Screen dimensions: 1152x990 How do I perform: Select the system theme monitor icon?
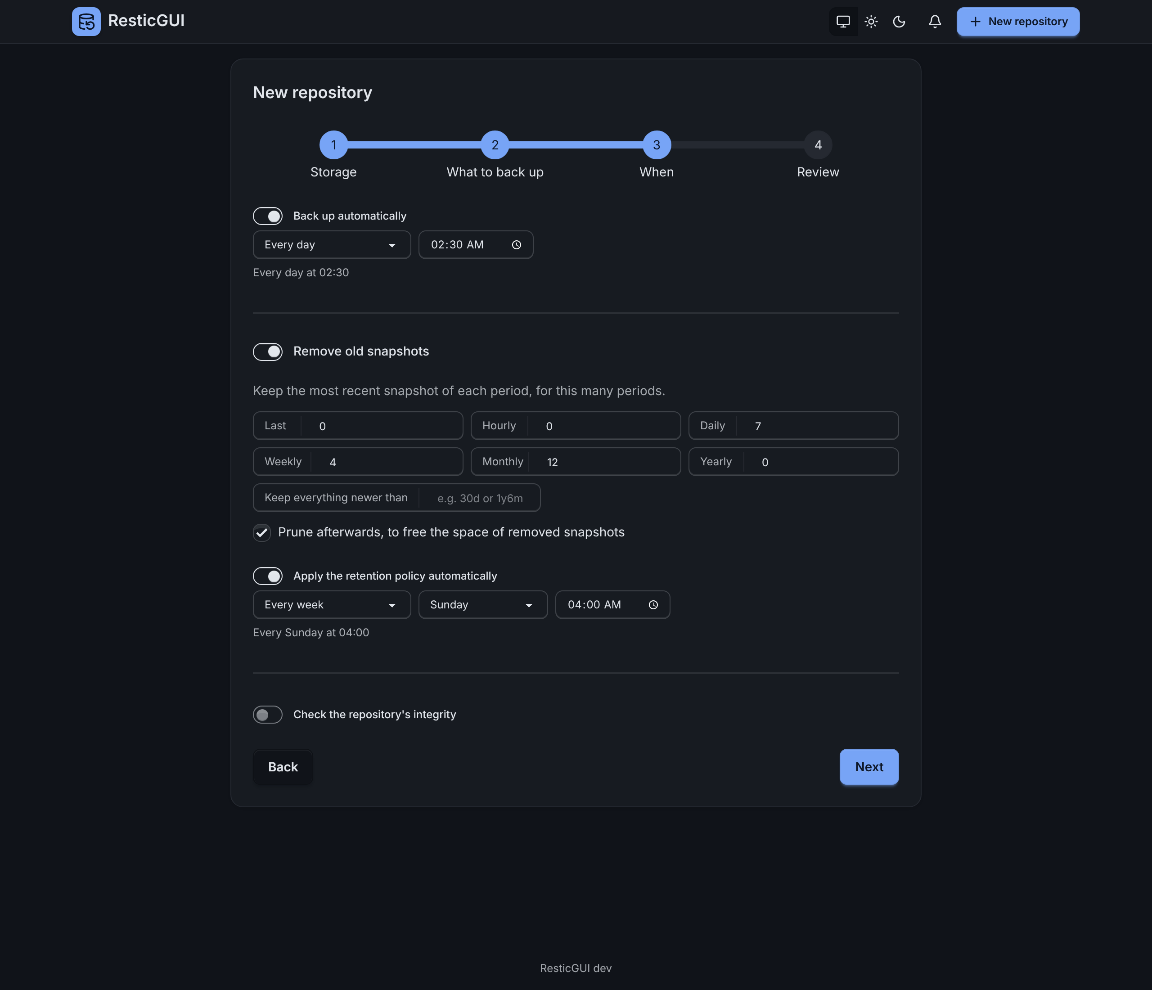(x=843, y=22)
